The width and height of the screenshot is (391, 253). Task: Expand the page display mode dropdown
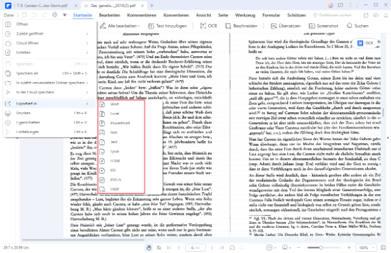click(272, 248)
